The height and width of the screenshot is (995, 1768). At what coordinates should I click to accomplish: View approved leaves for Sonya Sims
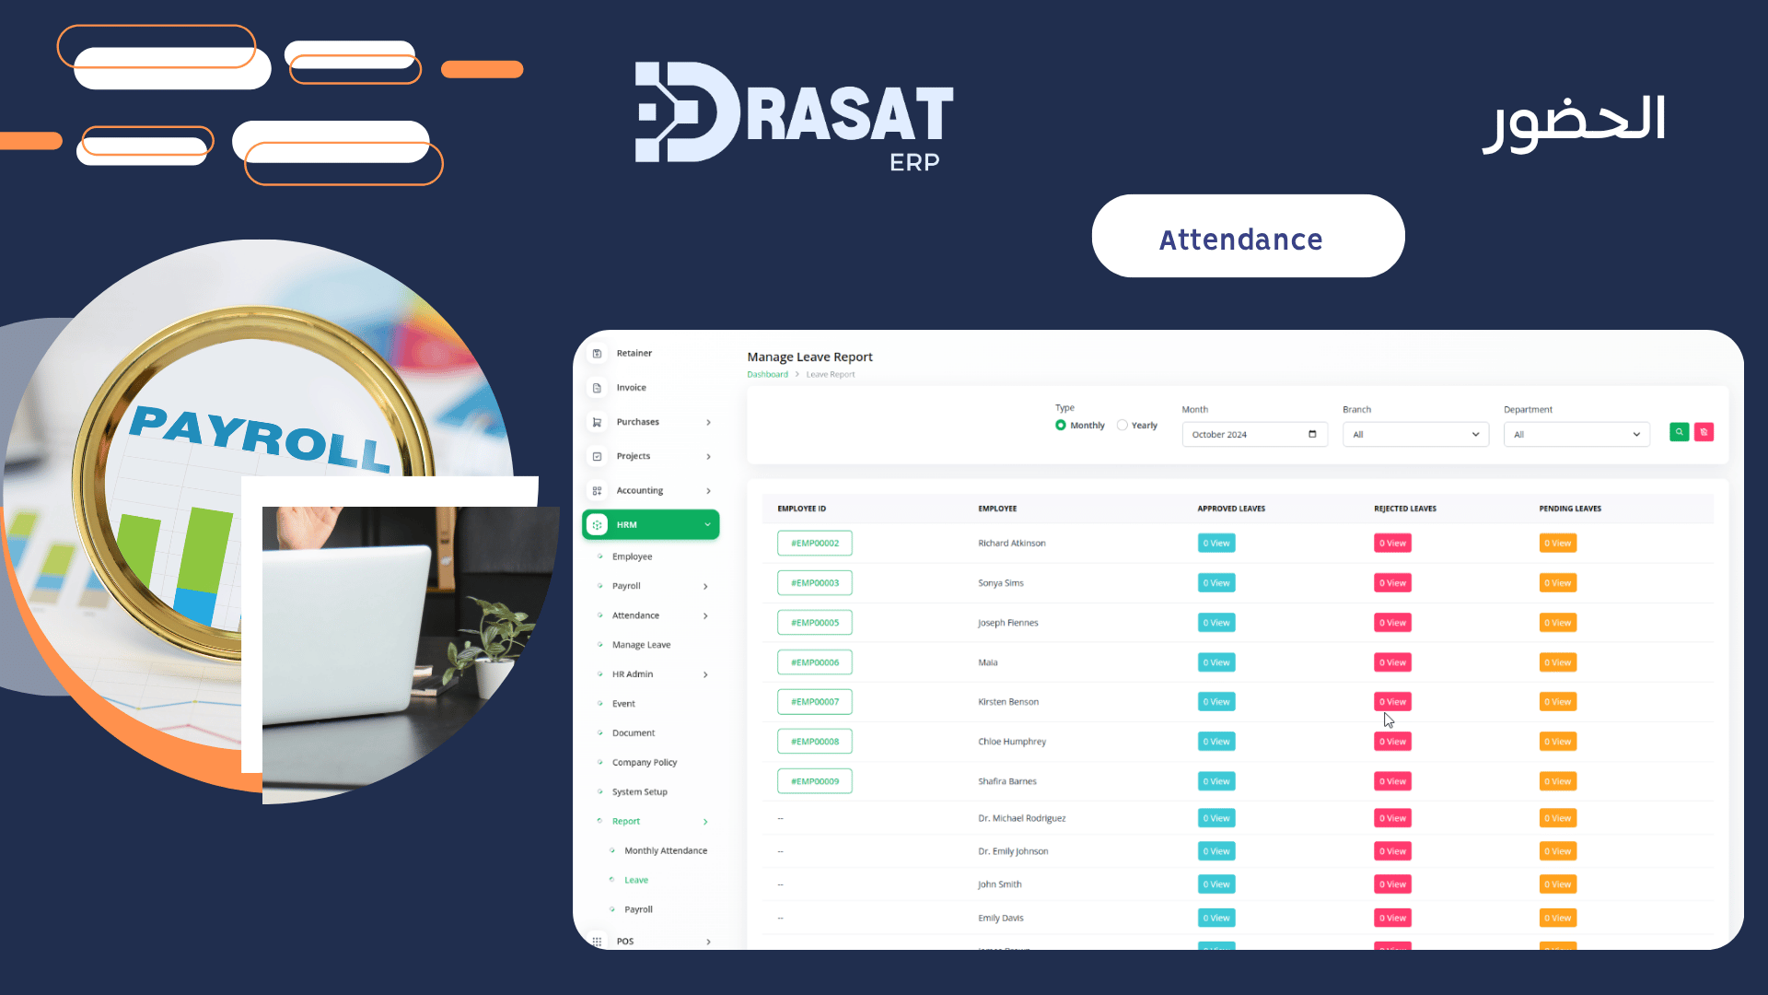(x=1215, y=583)
